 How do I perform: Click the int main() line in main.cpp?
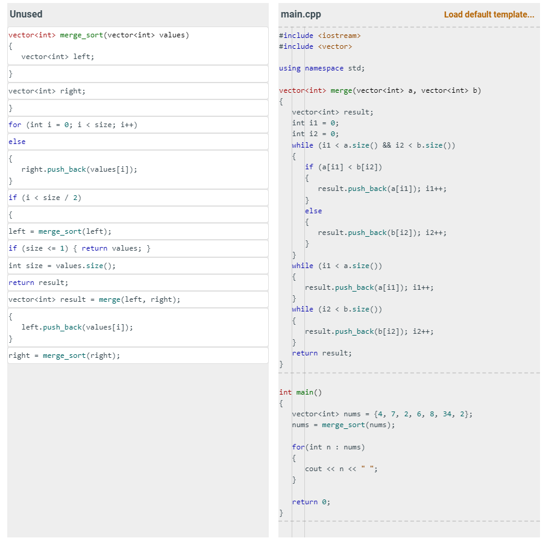coord(295,392)
